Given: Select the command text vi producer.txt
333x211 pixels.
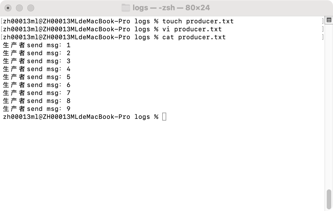Looking at the screenshot, I should pos(191,29).
